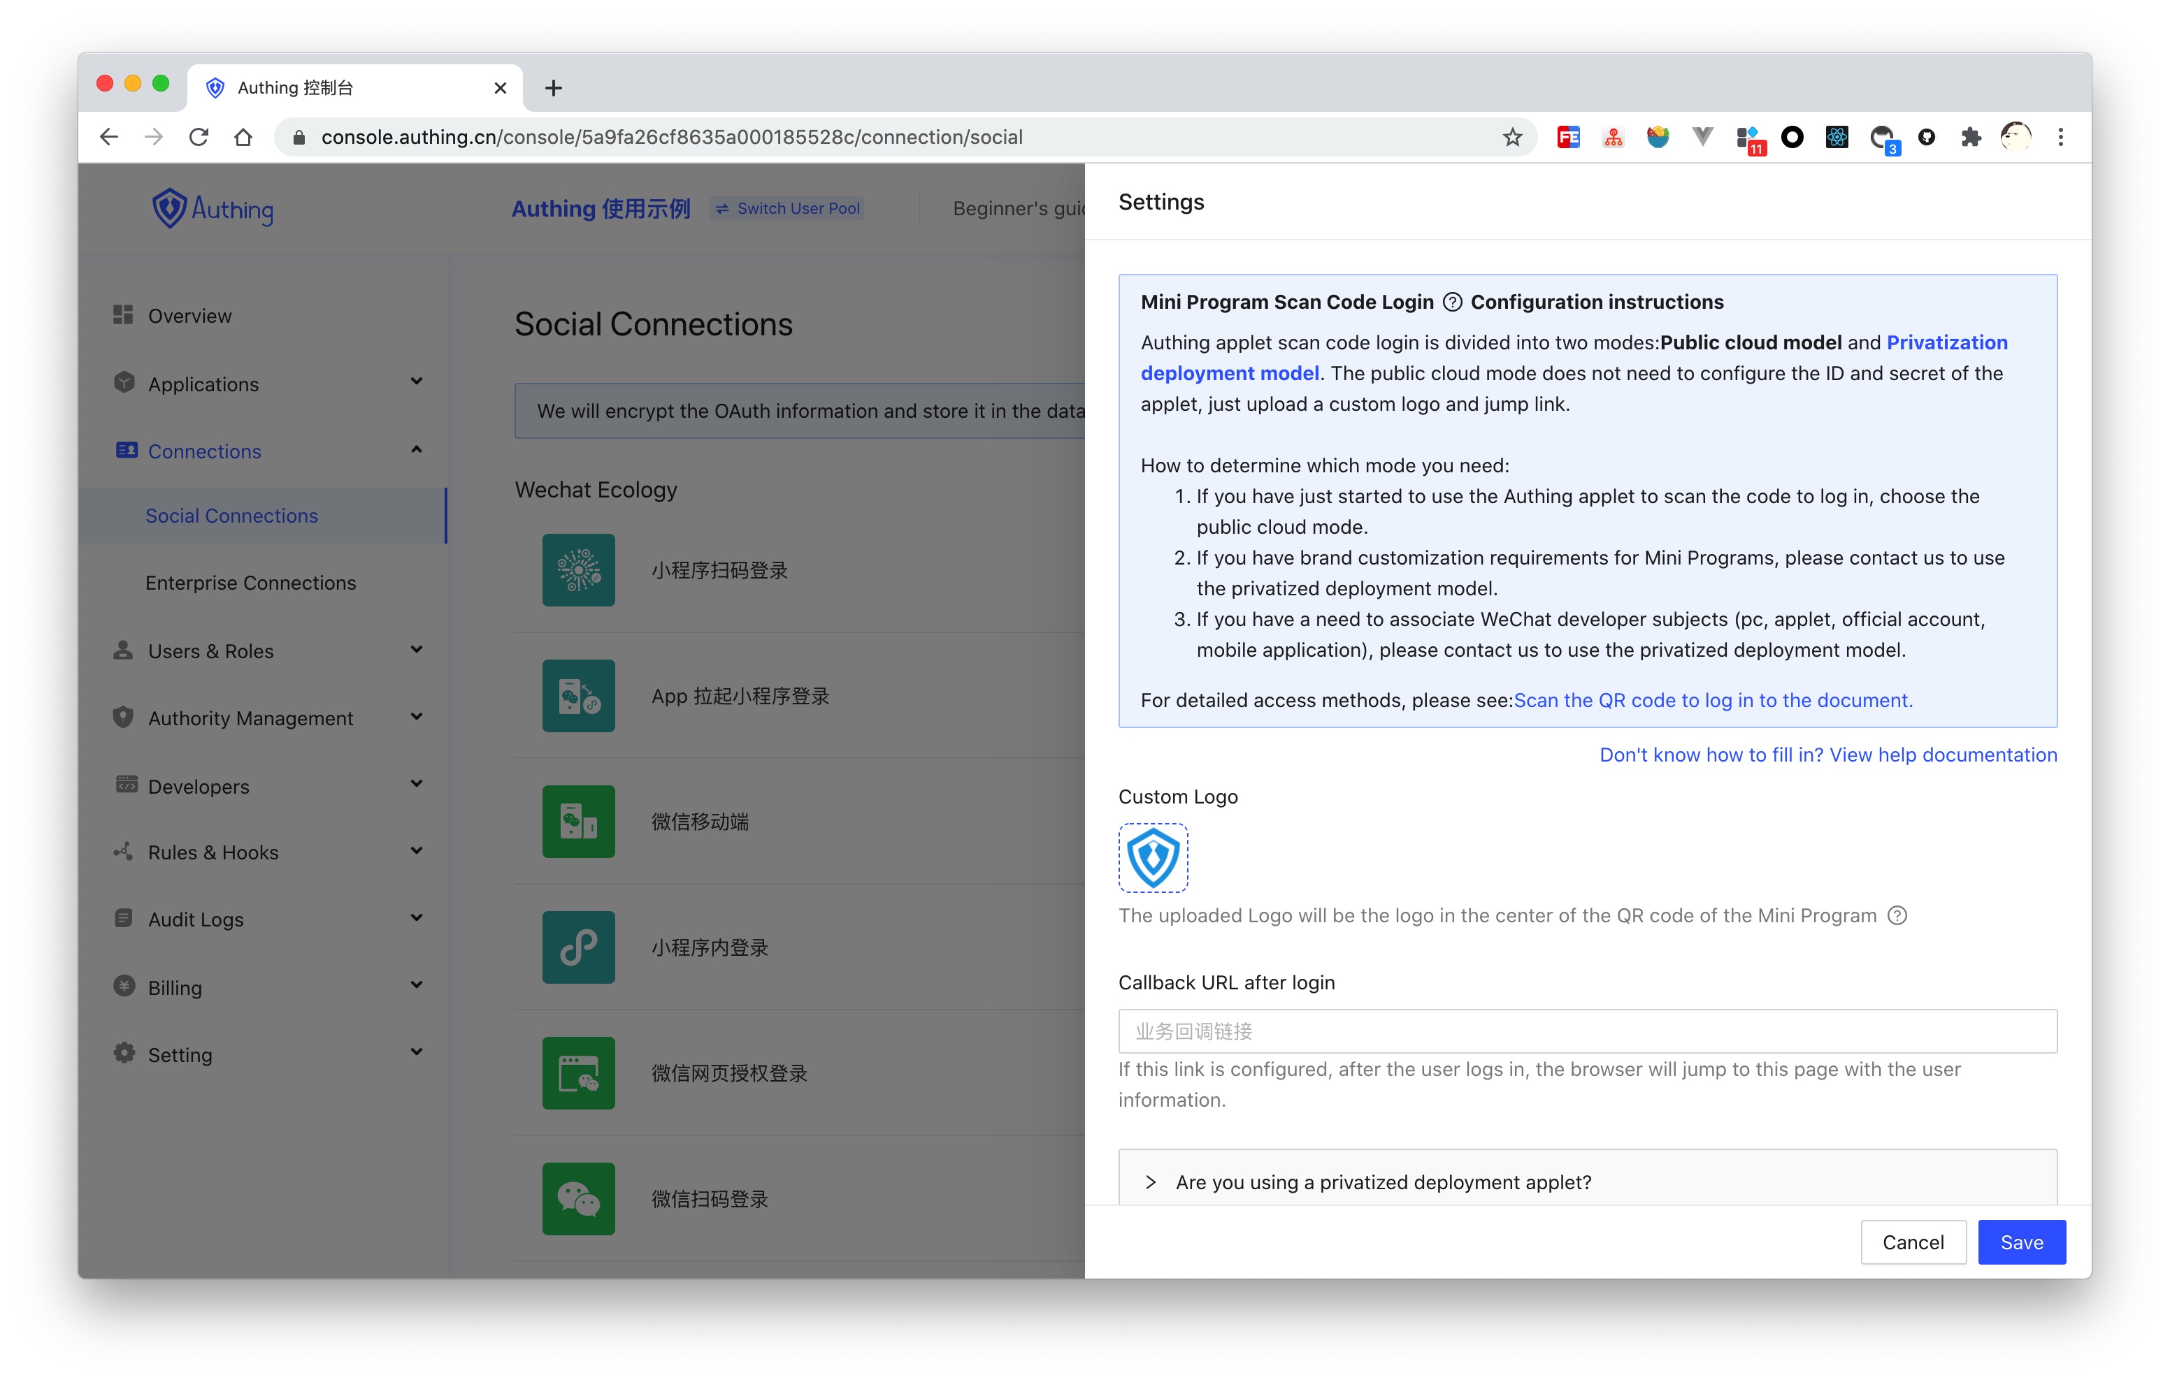Image resolution: width=2170 pixels, height=1382 pixels.
Task: Click help icon beside Mini Program Scan Code Login
Action: point(1452,302)
